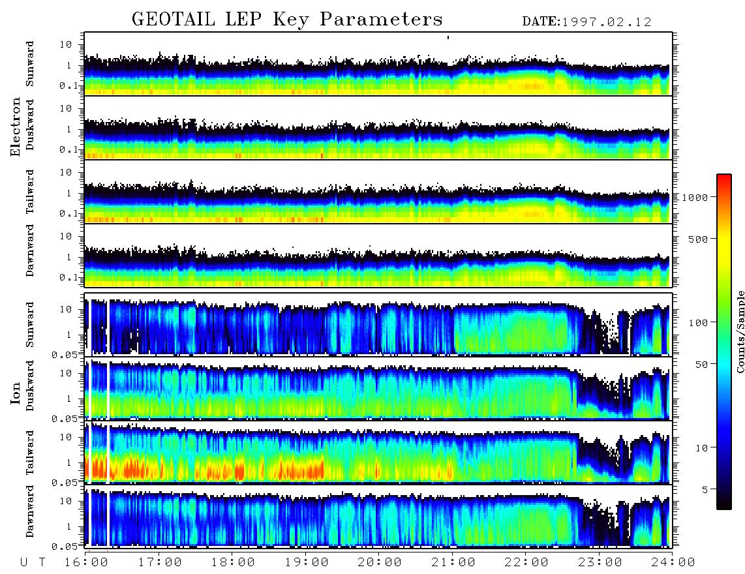
Task: Select the Ion "Duskward" panel label
Action: tap(30, 385)
